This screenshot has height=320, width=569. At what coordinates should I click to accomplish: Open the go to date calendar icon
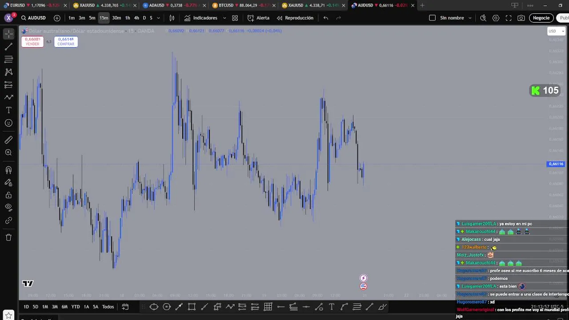[x=125, y=307]
